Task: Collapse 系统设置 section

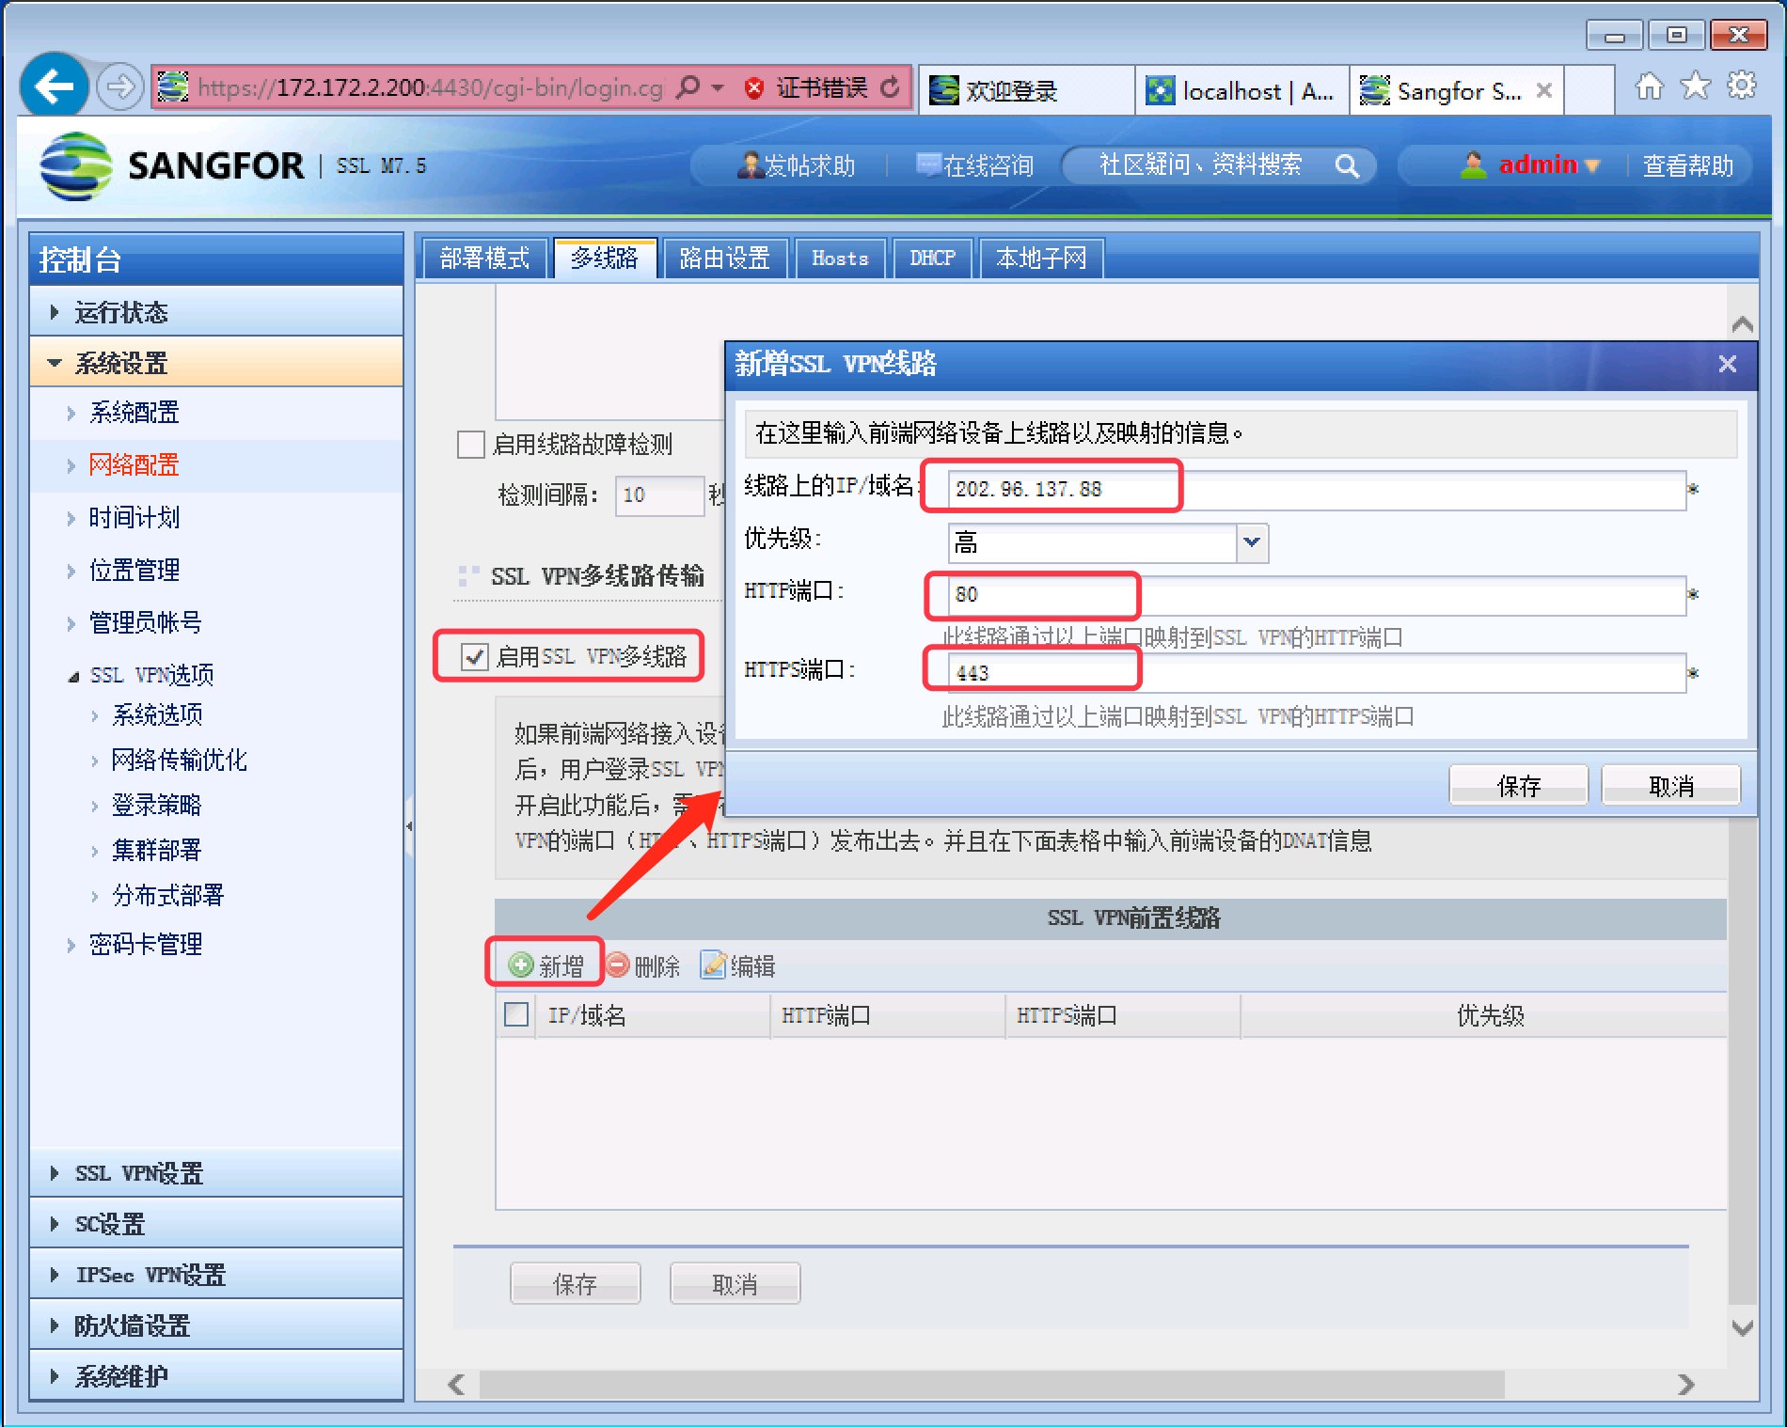Action: (216, 363)
